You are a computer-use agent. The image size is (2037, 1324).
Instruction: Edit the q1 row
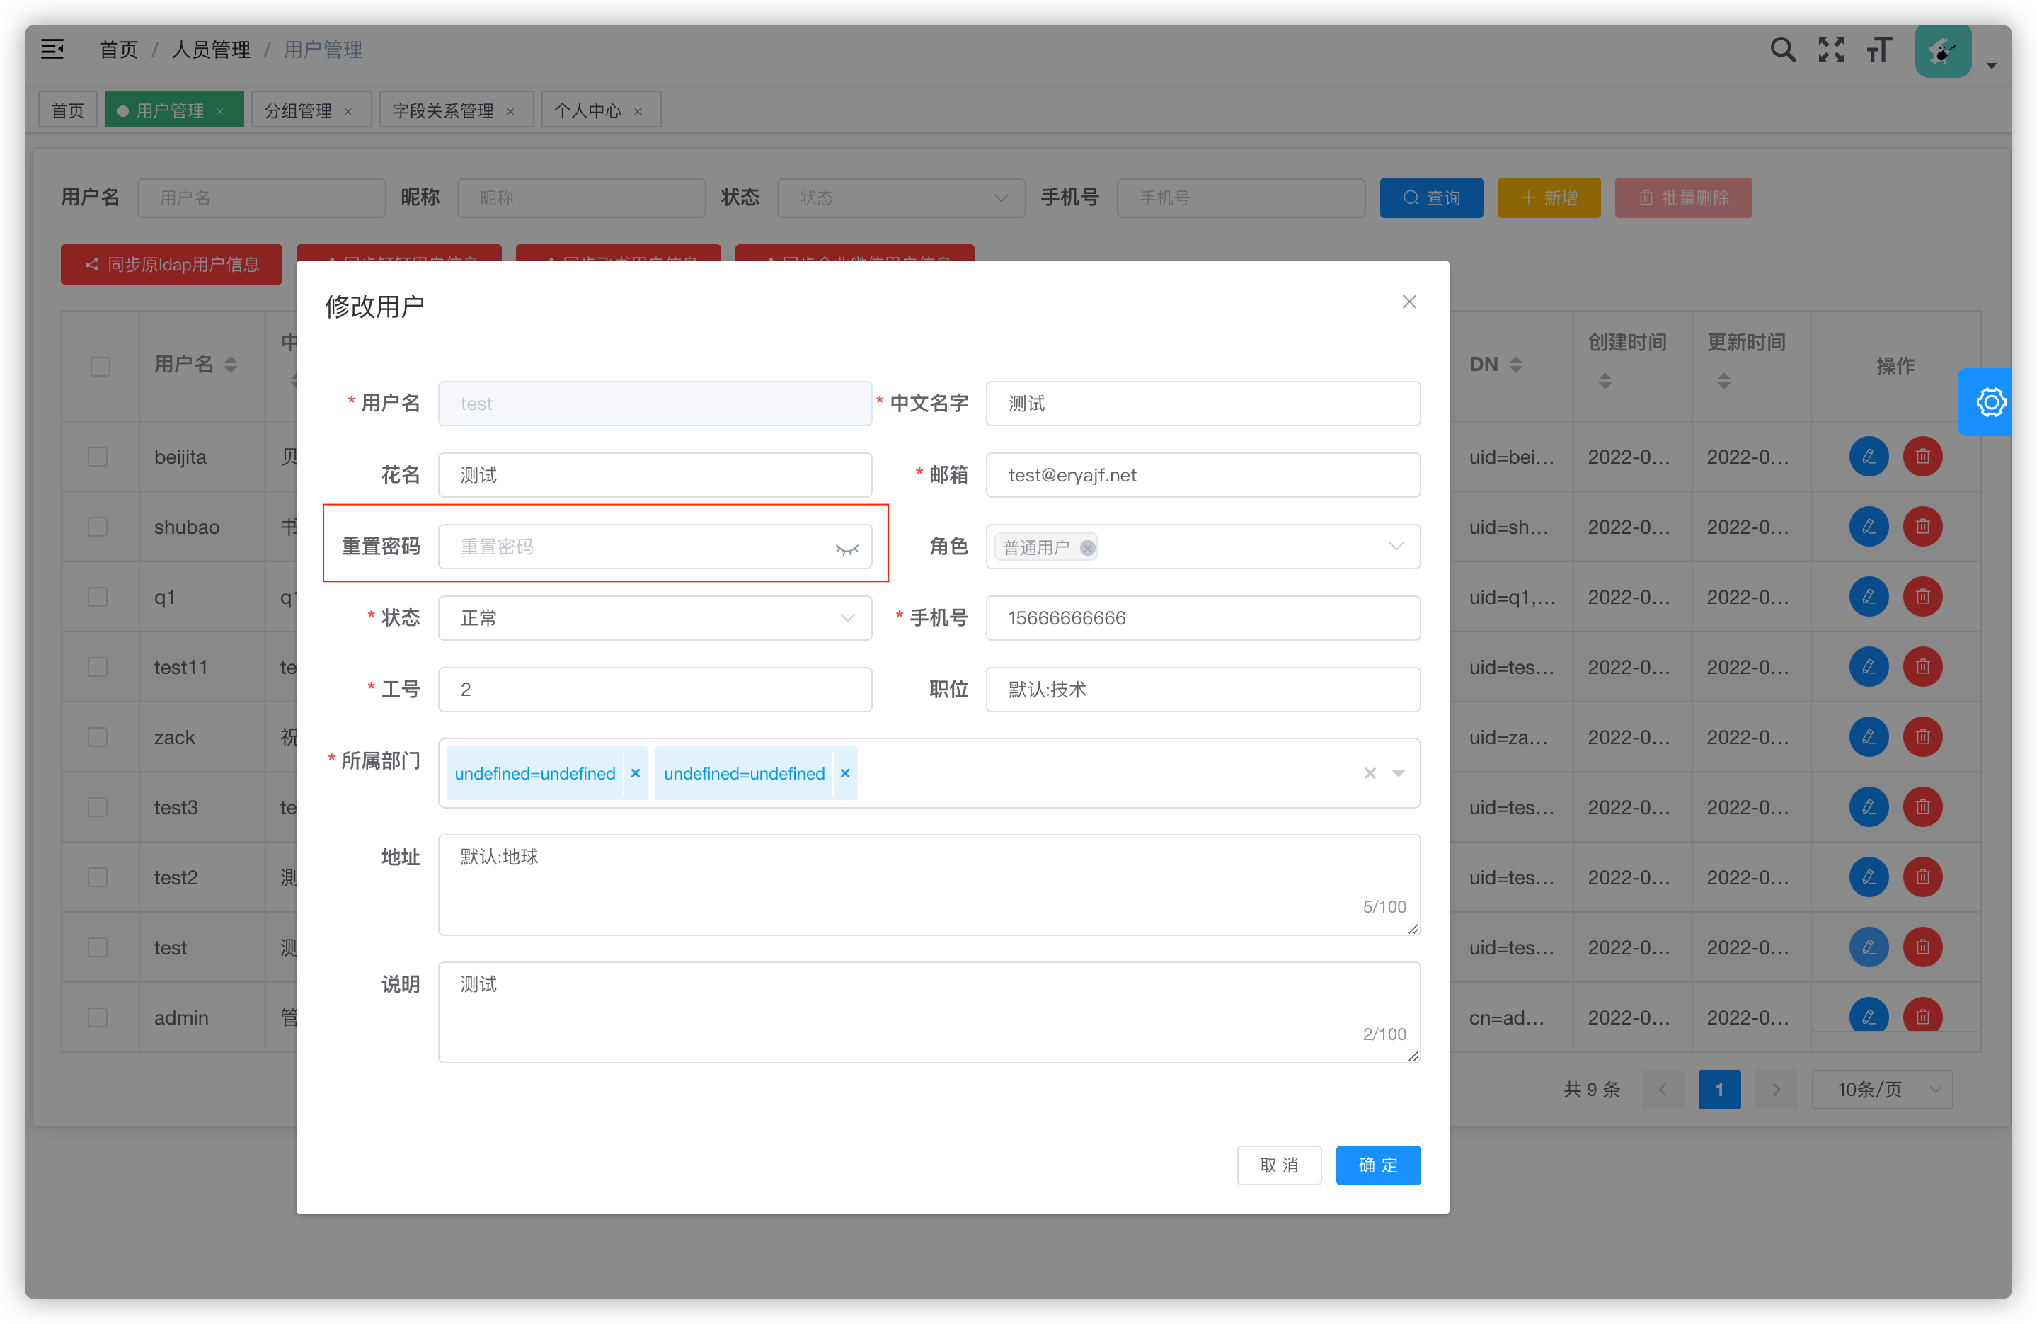tap(1869, 596)
